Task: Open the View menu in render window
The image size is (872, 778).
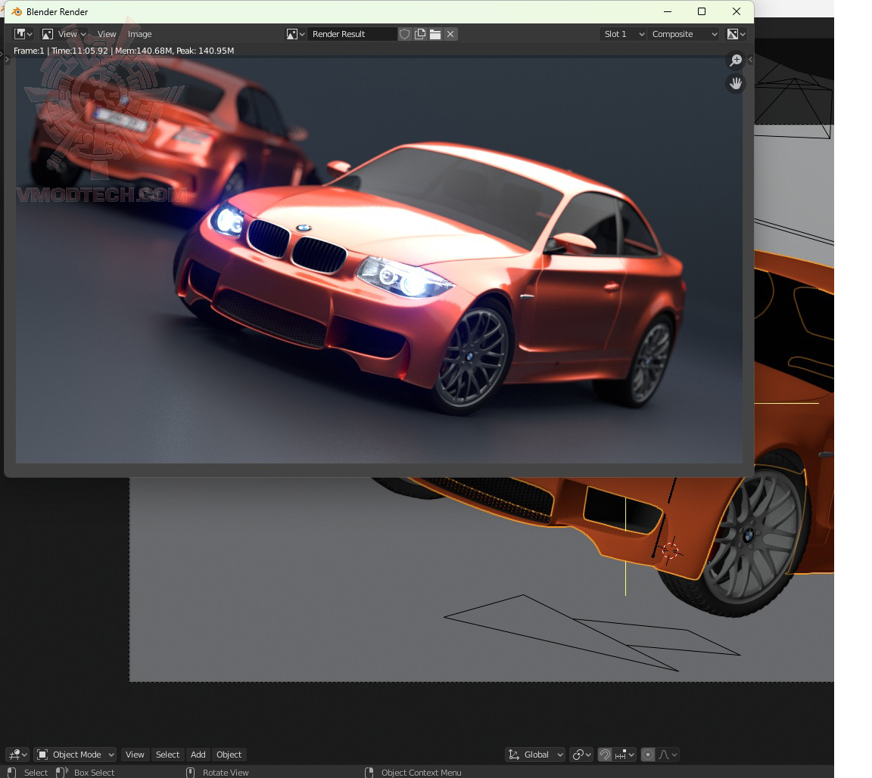Action: coord(107,34)
